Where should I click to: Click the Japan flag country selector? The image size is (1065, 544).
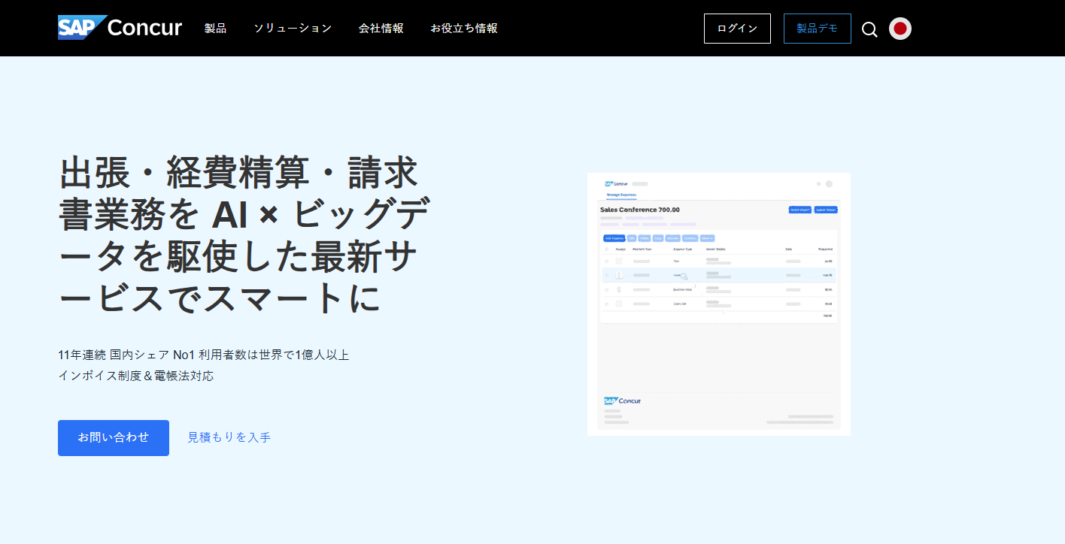(900, 29)
